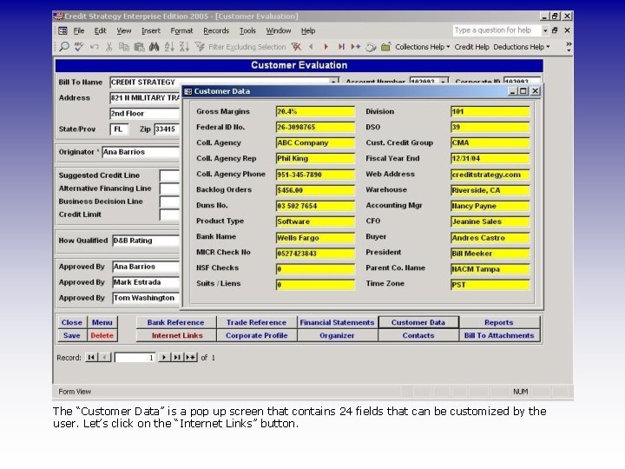625x469 pixels.
Task: Click the Internet Links button
Action: 176,335
